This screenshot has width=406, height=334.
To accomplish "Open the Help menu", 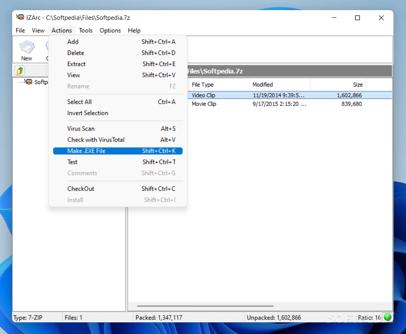I will pyautogui.click(x=134, y=30).
